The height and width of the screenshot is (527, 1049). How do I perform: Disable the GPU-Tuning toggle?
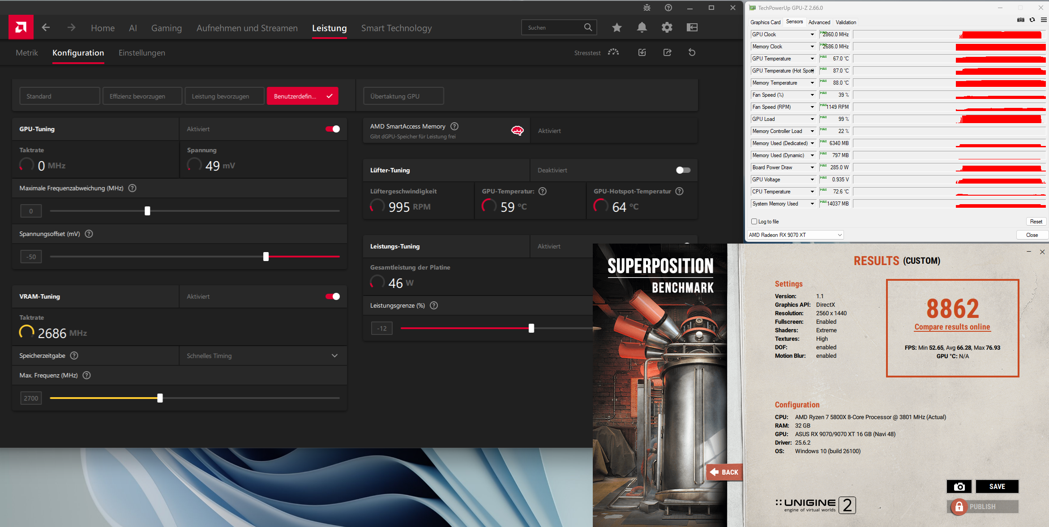[x=333, y=129]
